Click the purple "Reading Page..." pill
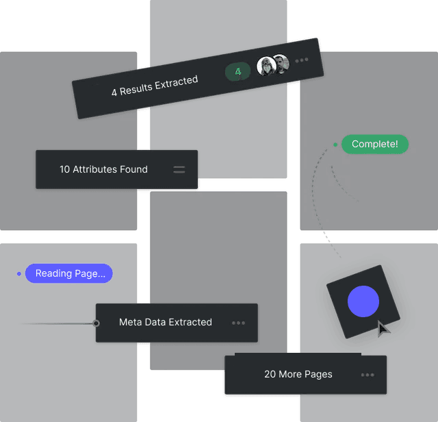The image size is (438, 422). coord(69,273)
